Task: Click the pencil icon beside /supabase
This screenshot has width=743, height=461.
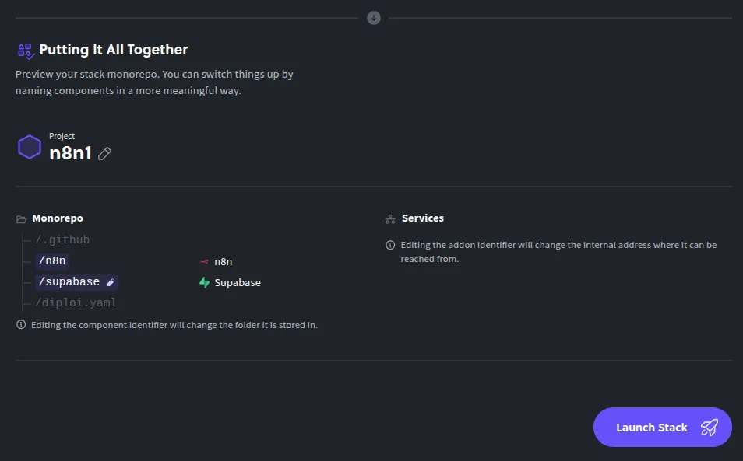Action: coord(109,281)
